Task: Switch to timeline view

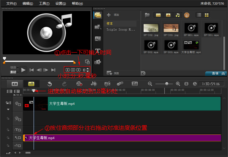Action: (31, 84)
